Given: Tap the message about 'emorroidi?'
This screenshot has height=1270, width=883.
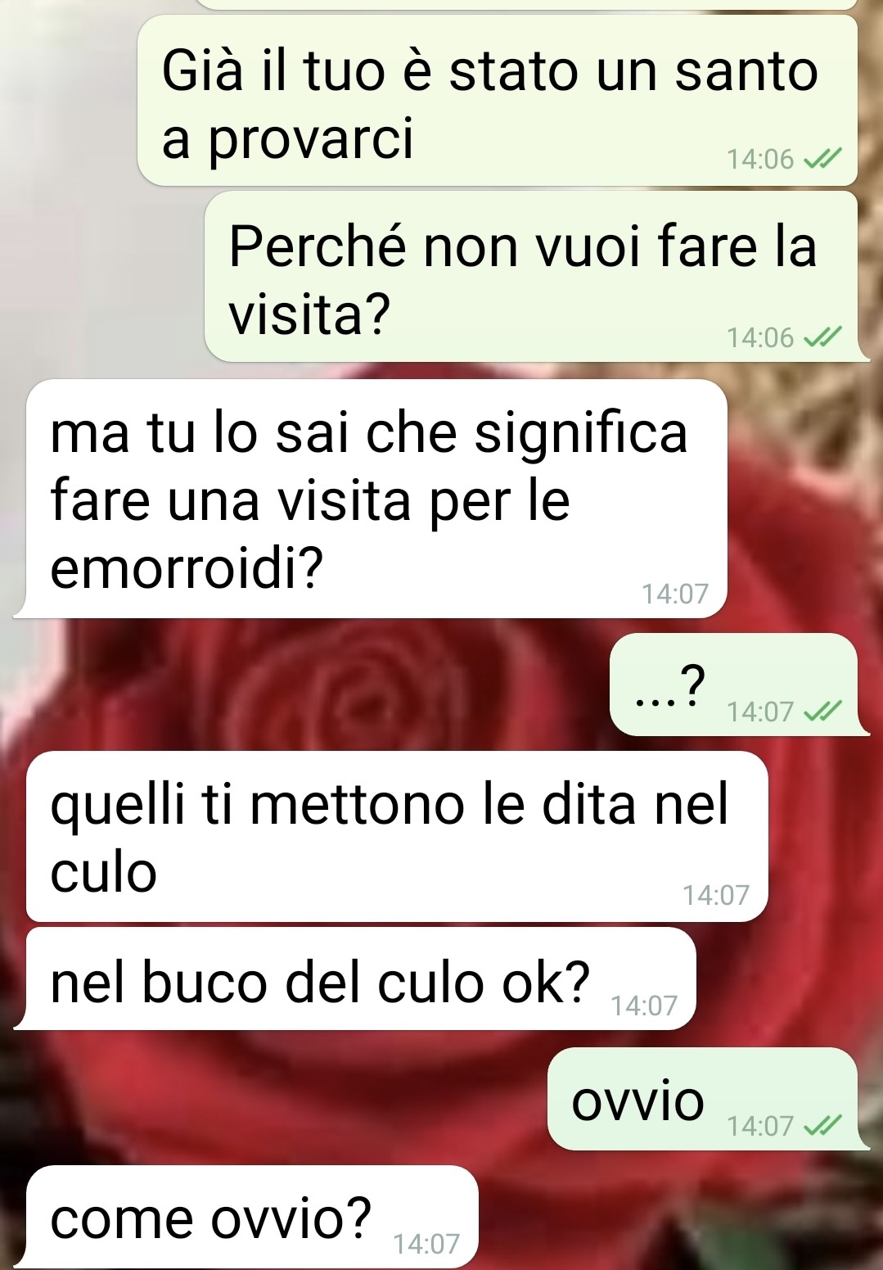Looking at the screenshot, I should pyautogui.click(x=376, y=499).
